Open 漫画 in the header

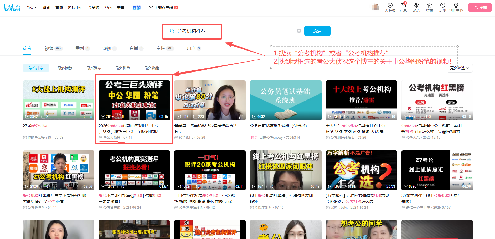click(x=108, y=8)
